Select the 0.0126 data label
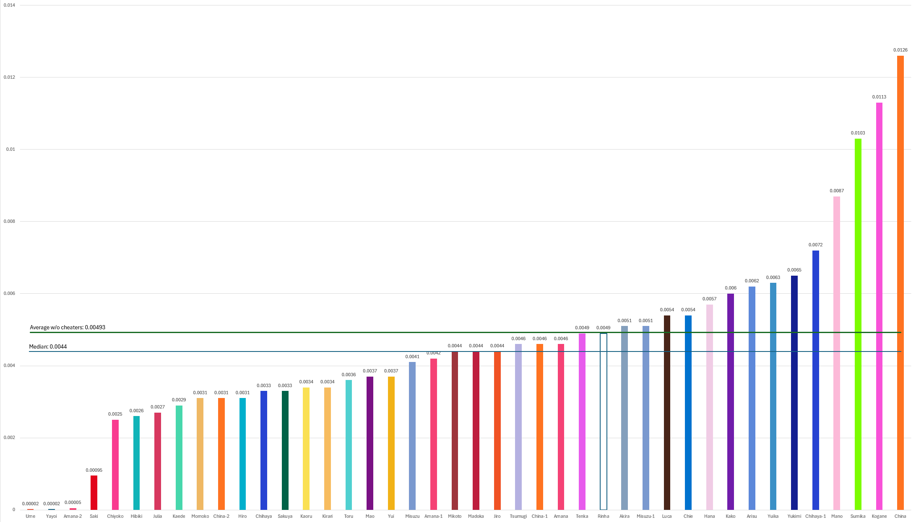 (x=900, y=50)
